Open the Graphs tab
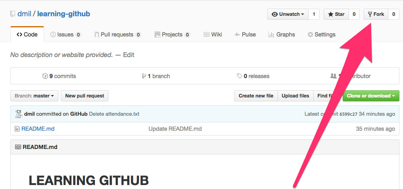The image size is (403, 189). (x=282, y=34)
